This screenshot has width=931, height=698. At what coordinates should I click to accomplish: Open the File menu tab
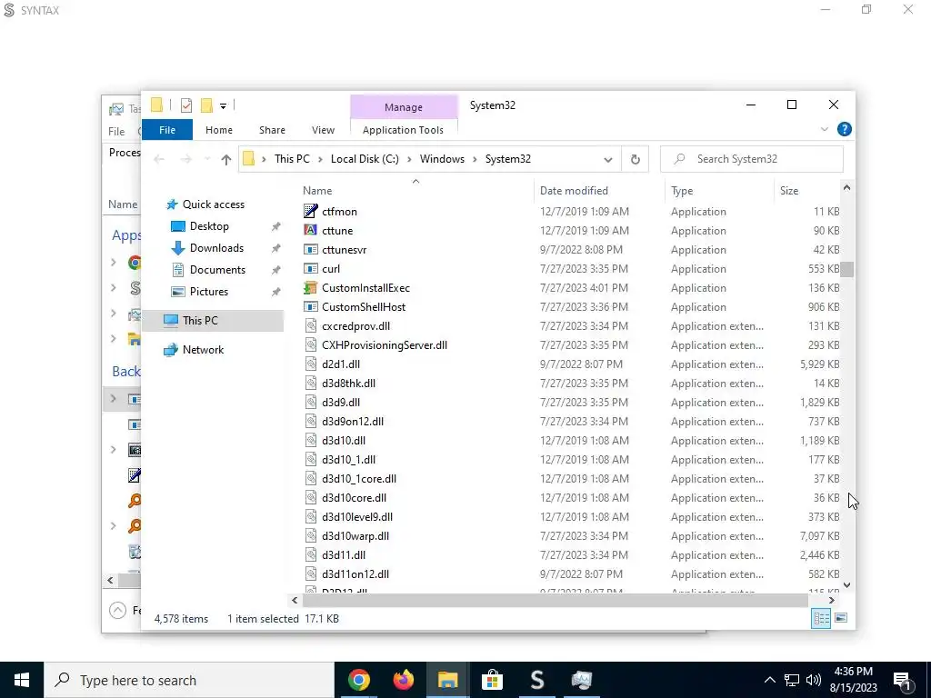coord(167,130)
